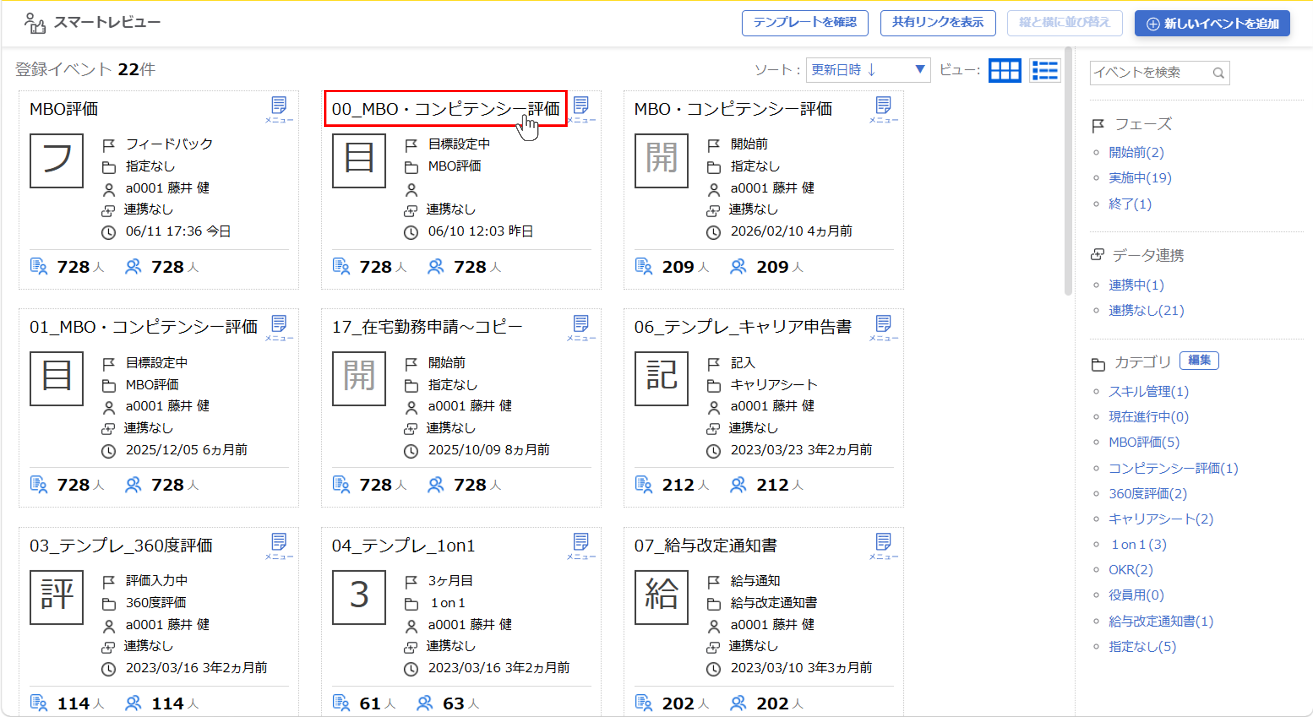Click the event list vertical scrollbar
The height and width of the screenshot is (717, 1313).
click(x=1068, y=171)
